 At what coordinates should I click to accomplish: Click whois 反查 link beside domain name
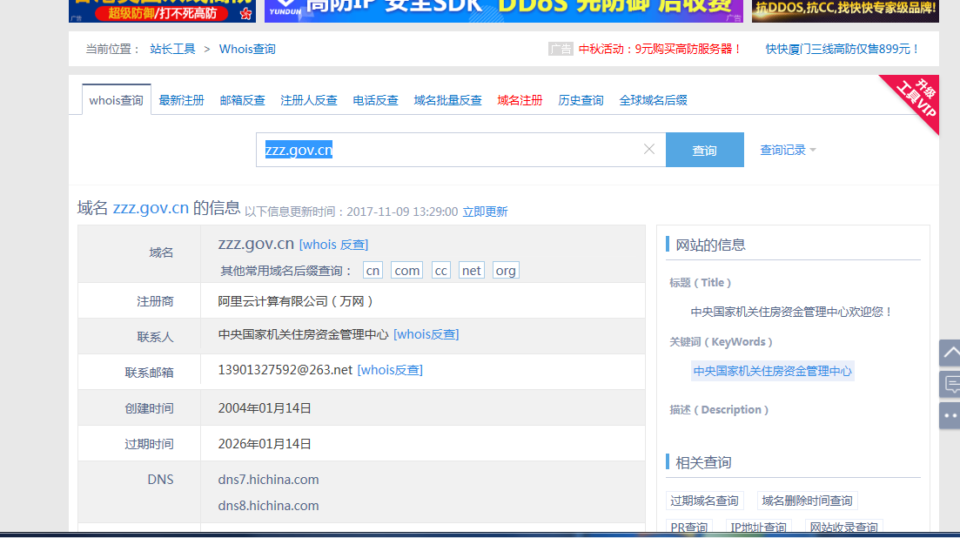point(333,245)
